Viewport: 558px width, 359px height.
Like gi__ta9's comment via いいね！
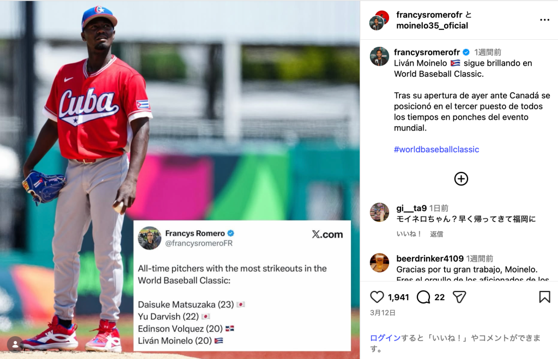(409, 234)
